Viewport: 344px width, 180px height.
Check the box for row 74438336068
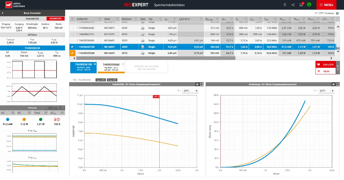click(72, 41)
